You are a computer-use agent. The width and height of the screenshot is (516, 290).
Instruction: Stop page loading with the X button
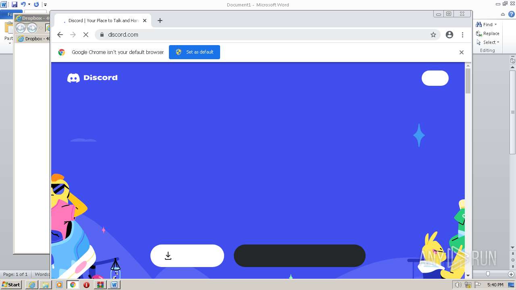(86, 35)
